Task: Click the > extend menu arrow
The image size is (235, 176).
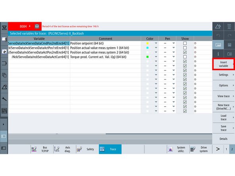Action: [x=218, y=149]
